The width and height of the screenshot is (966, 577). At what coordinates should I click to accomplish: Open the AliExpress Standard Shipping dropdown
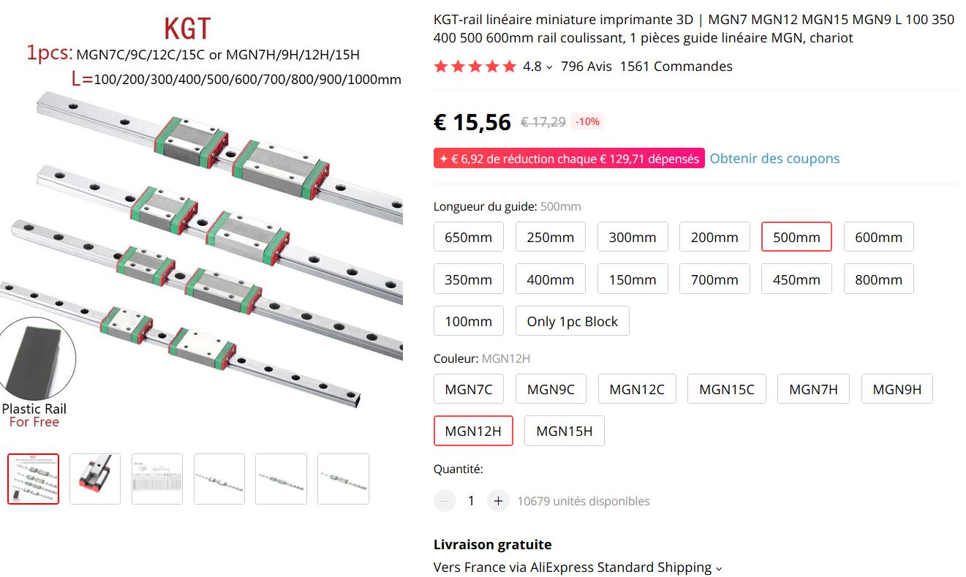(718, 568)
